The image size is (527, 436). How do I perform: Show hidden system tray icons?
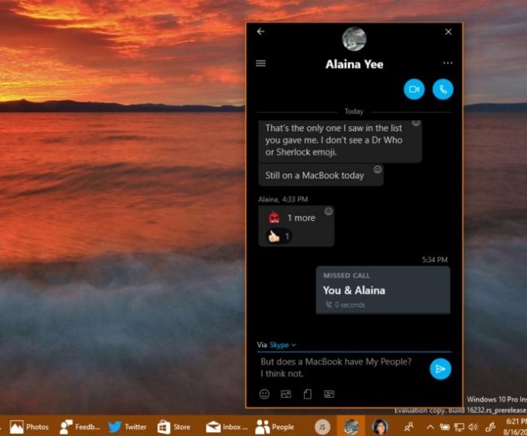[430, 427]
